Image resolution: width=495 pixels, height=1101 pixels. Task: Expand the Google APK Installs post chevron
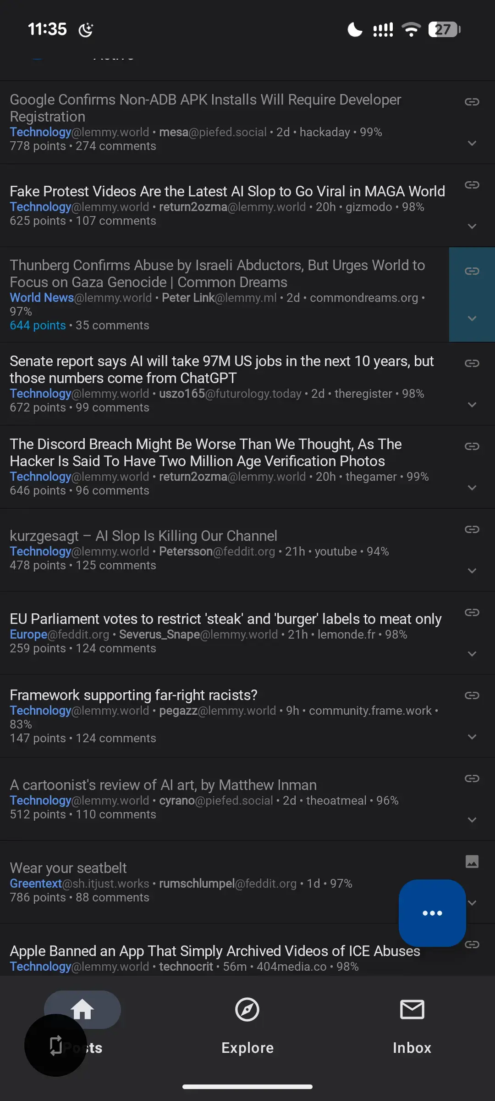pyautogui.click(x=472, y=143)
